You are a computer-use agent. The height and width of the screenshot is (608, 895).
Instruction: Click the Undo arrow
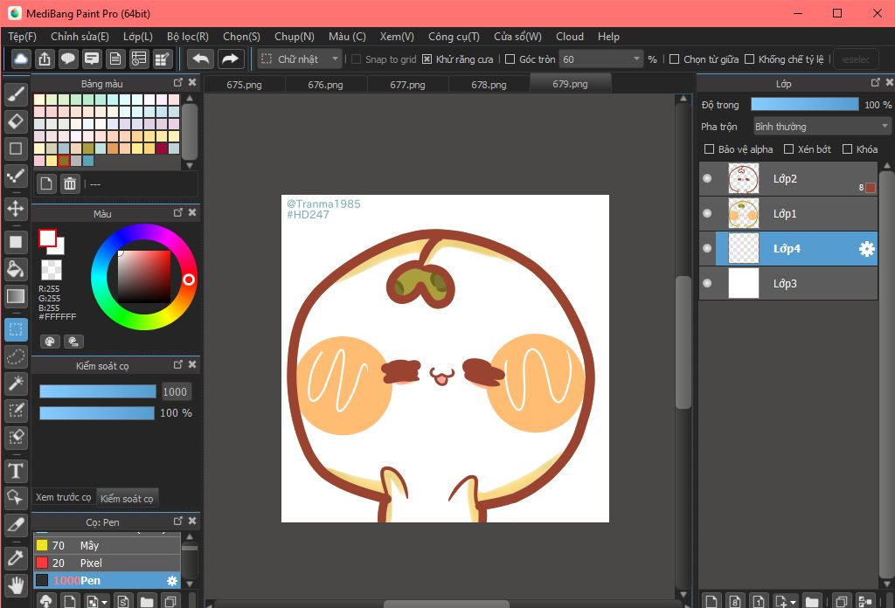pyautogui.click(x=201, y=59)
